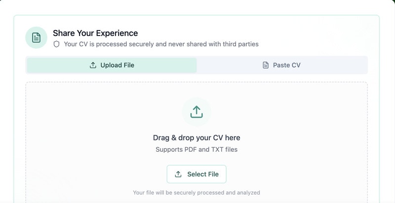
Task: Click the 'Upload File' label text
Action: [118, 65]
